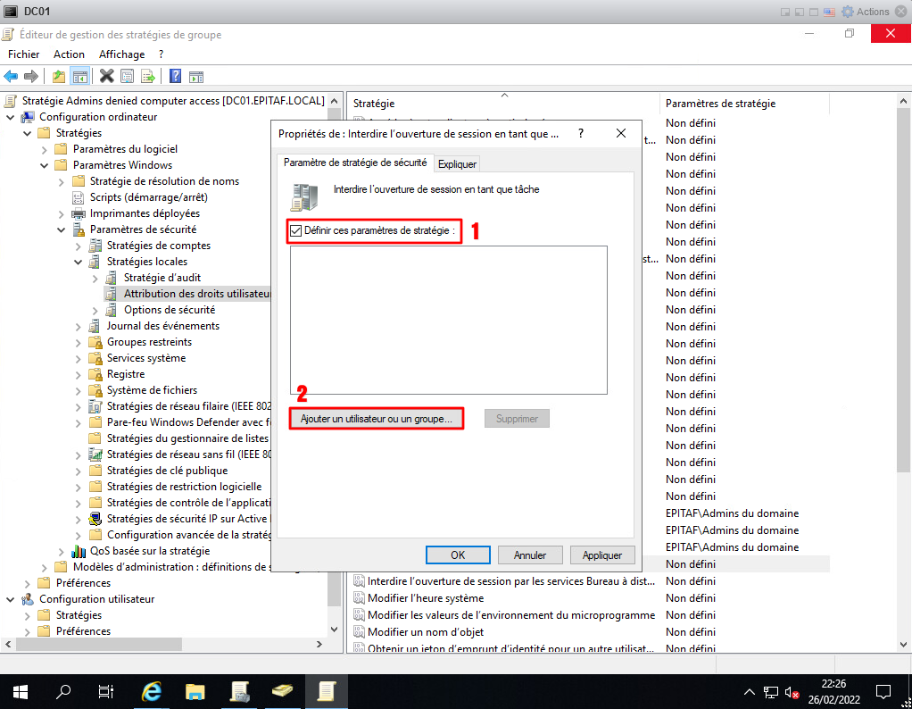Switch to the Expliquer tab
Image resolution: width=912 pixels, height=709 pixels.
pos(457,164)
